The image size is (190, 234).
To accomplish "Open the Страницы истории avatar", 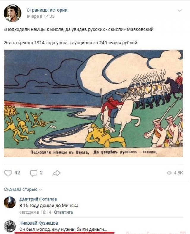I will pyautogui.click(x=12, y=13).
